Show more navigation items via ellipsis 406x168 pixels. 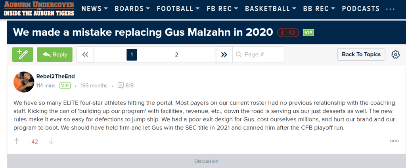coord(390,9)
